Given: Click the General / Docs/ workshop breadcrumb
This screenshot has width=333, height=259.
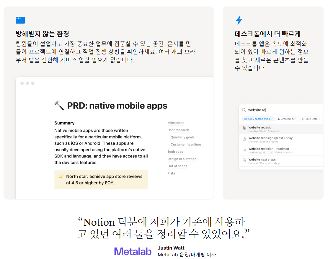Looking at the screenshot, I should coord(264,163).
